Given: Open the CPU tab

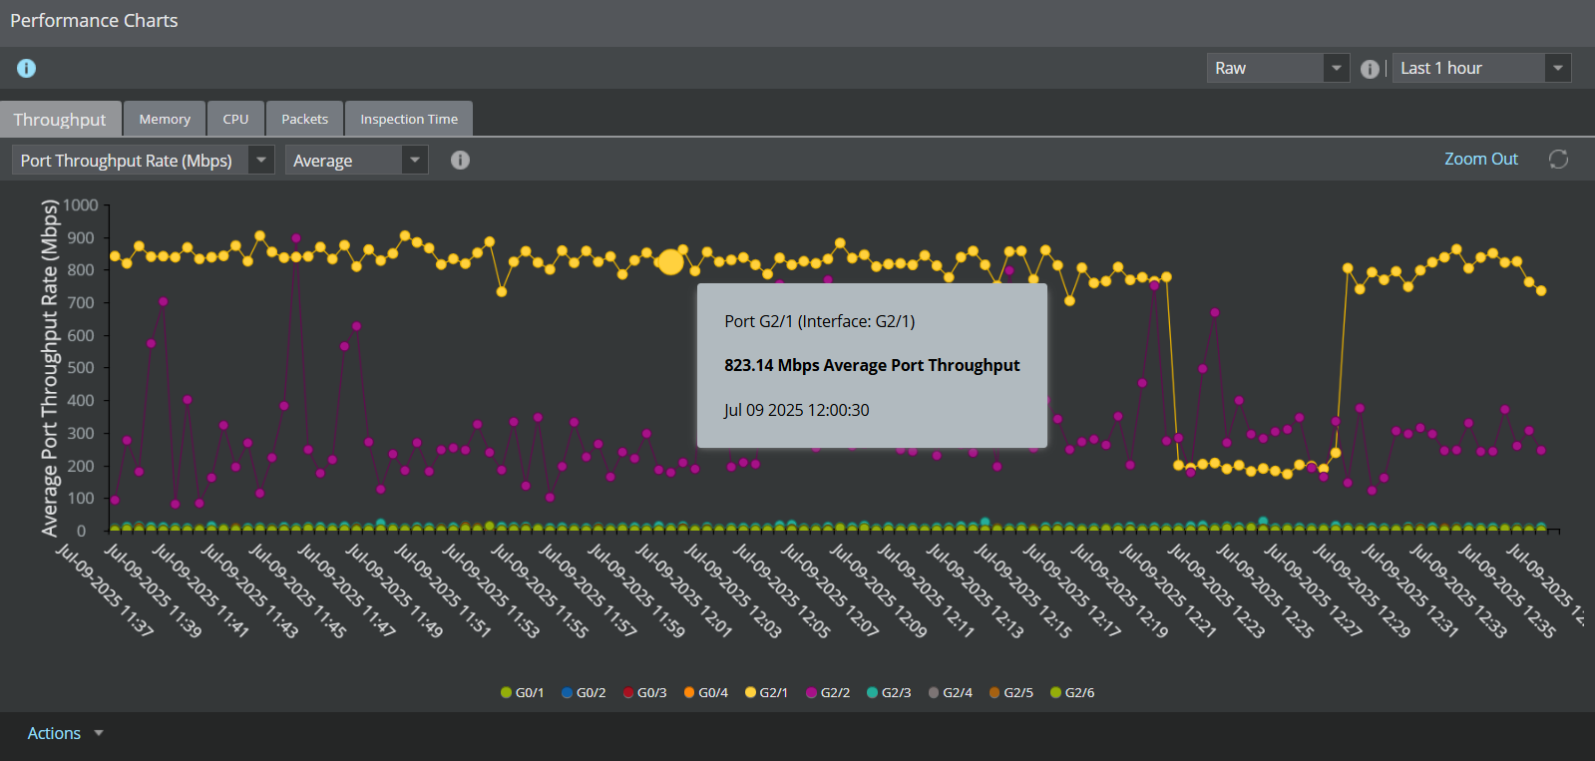Looking at the screenshot, I should (x=235, y=119).
